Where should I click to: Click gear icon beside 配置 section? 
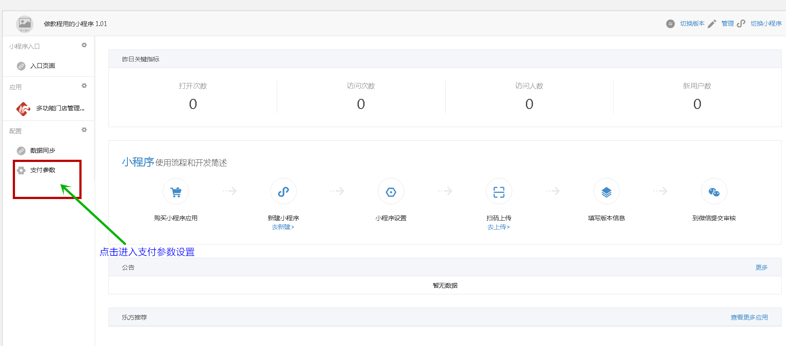click(x=84, y=130)
